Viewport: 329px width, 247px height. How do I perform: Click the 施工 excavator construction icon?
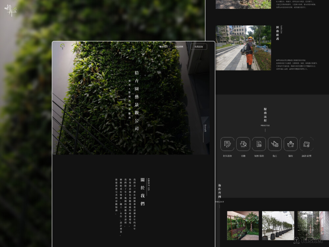click(x=275, y=144)
